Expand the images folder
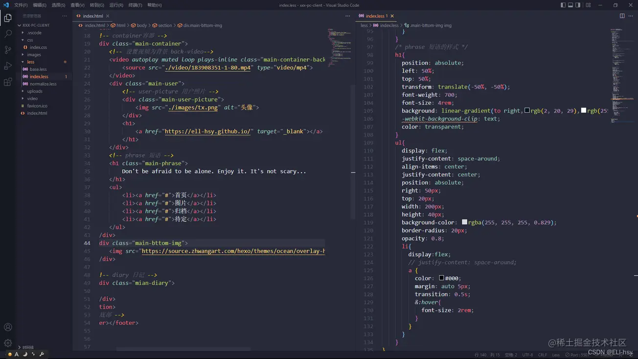 [x=34, y=55]
